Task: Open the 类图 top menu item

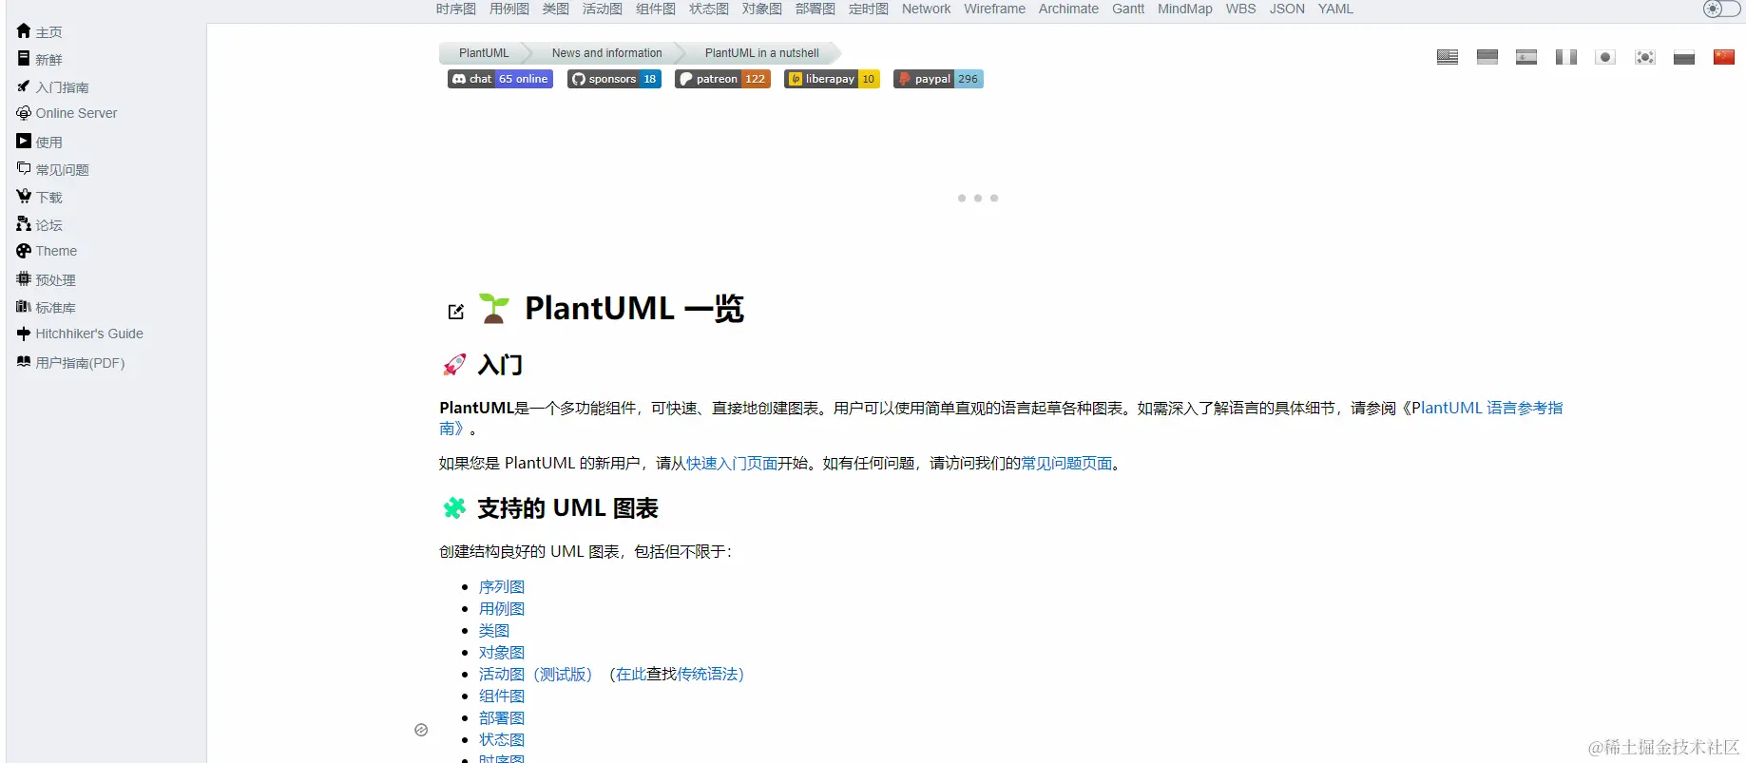Action: (x=556, y=9)
